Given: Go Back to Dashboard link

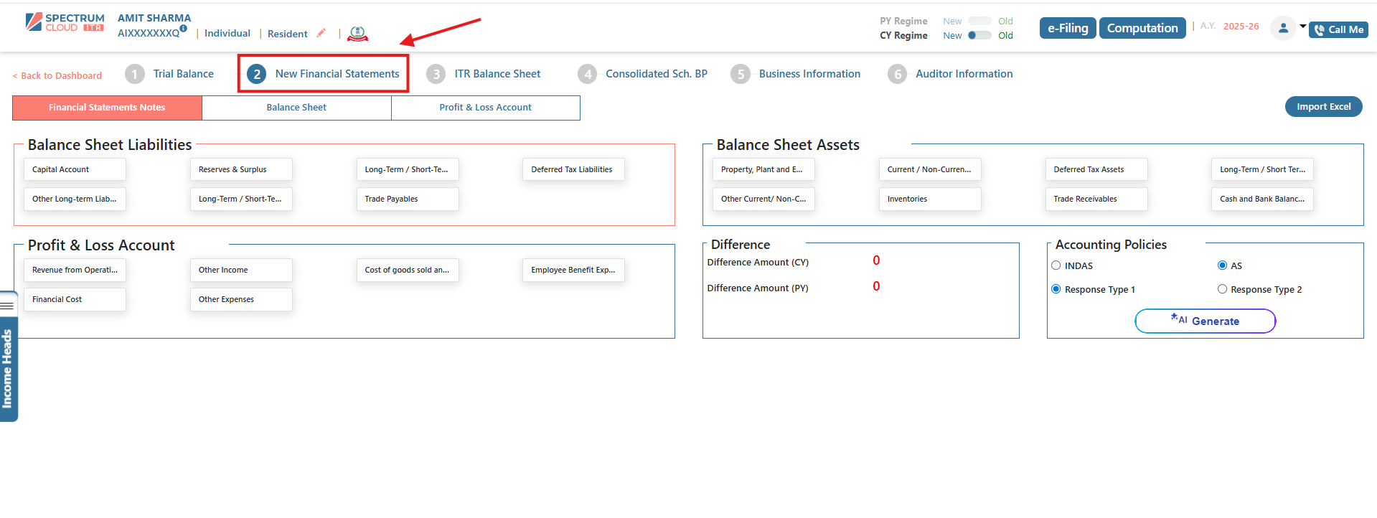Looking at the screenshot, I should tap(57, 75).
